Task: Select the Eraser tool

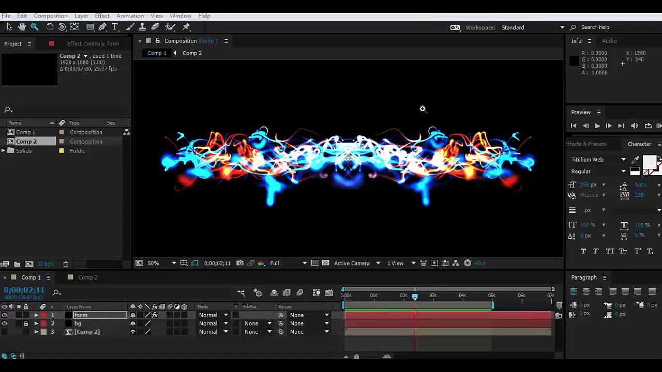Action: tap(155, 27)
